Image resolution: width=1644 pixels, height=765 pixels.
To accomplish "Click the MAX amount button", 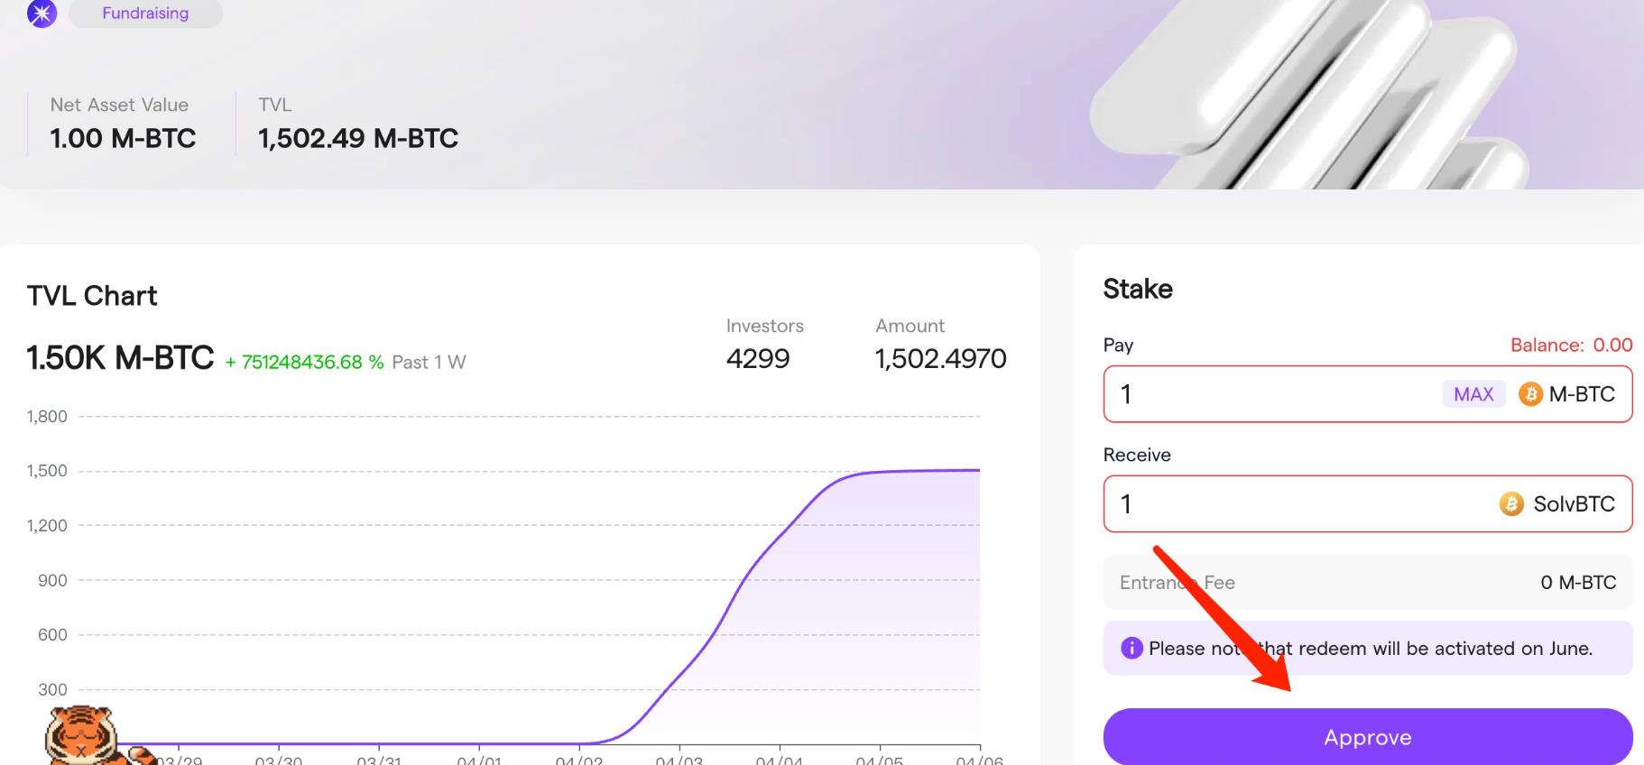I will [x=1473, y=394].
